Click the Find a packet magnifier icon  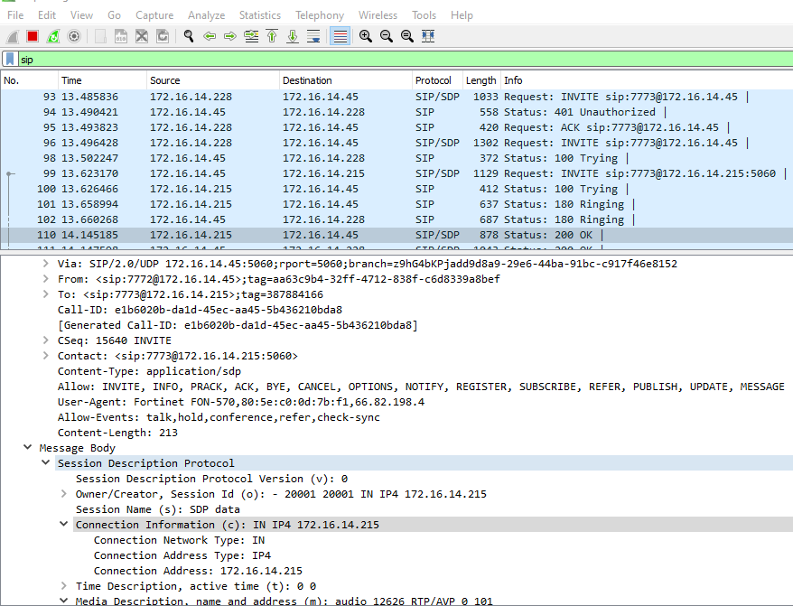(x=189, y=36)
